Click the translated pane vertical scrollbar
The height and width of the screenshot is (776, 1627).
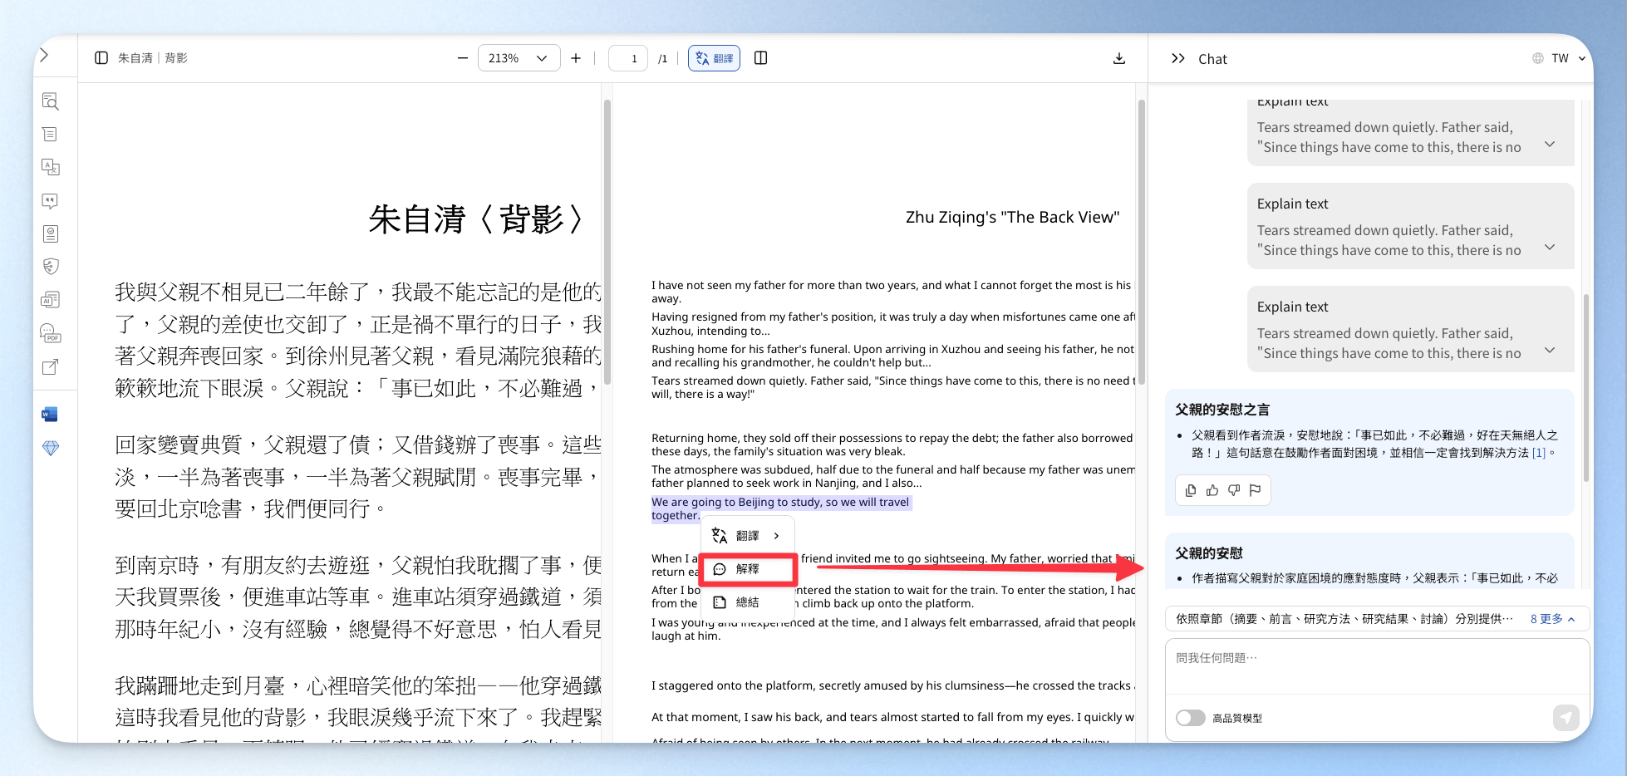1142,241
